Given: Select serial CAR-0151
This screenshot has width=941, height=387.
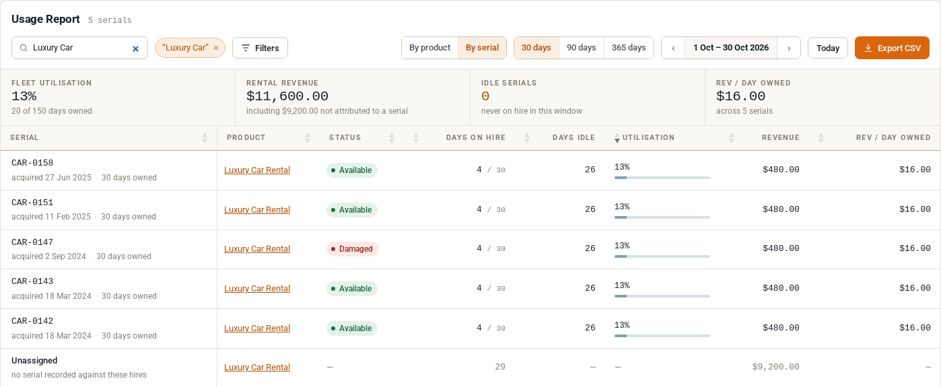Looking at the screenshot, I should [x=32, y=203].
